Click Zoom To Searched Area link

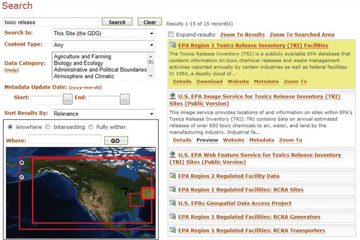(302, 35)
